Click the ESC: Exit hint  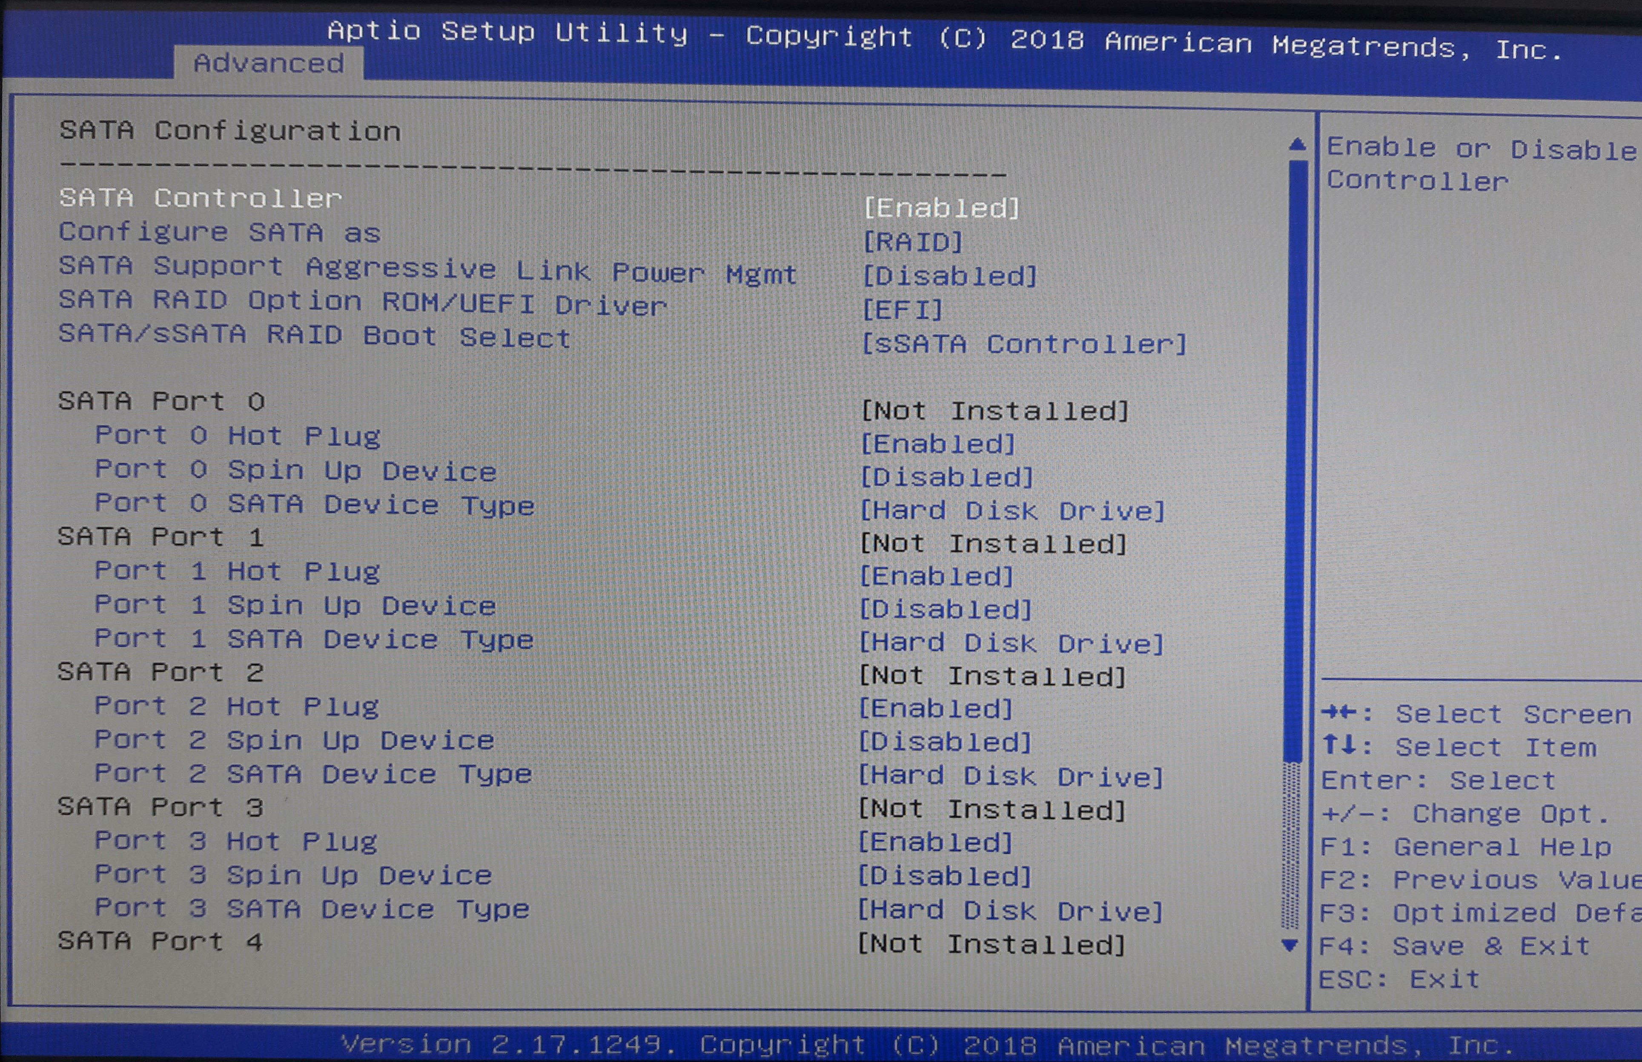click(x=1400, y=979)
